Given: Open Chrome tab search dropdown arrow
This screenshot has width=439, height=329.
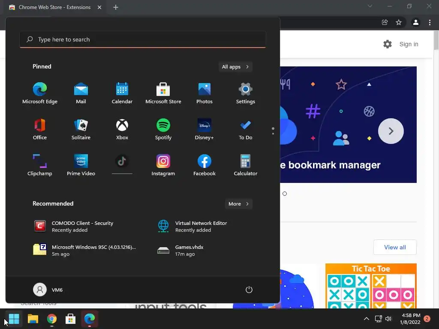Looking at the screenshot, I should click(x=370, y=6).
